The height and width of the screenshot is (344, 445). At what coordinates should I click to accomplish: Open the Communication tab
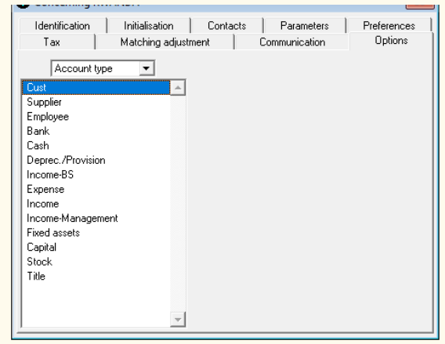click(292, 42)
